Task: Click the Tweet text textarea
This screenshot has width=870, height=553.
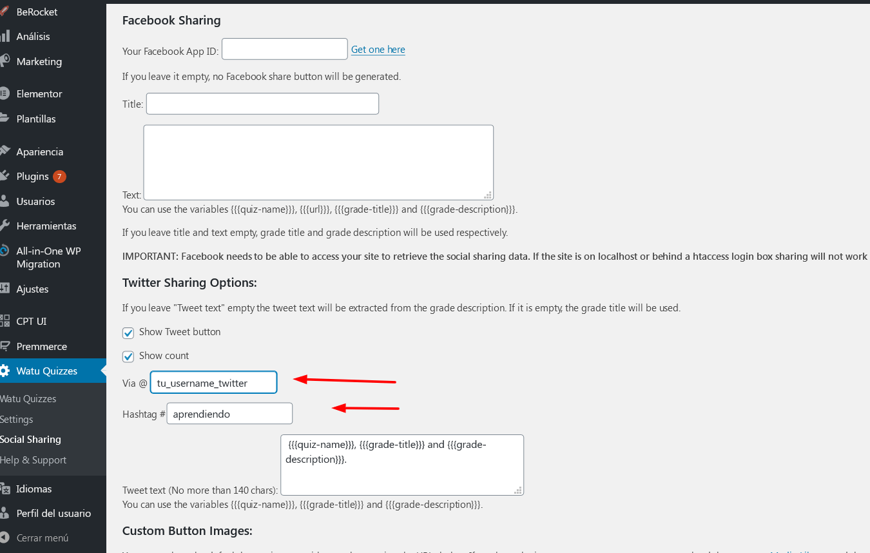Action: coord(402,465)
